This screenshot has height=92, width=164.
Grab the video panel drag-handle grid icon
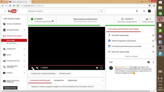coord(102,25)
